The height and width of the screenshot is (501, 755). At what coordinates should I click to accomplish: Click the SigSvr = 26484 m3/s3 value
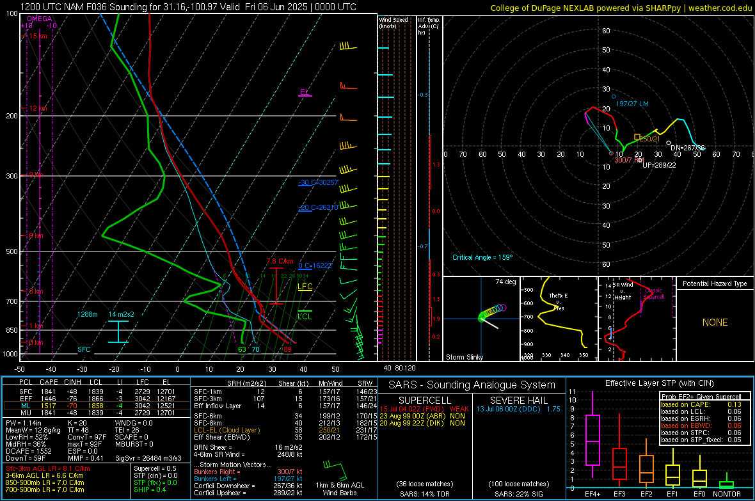[148, 458]
